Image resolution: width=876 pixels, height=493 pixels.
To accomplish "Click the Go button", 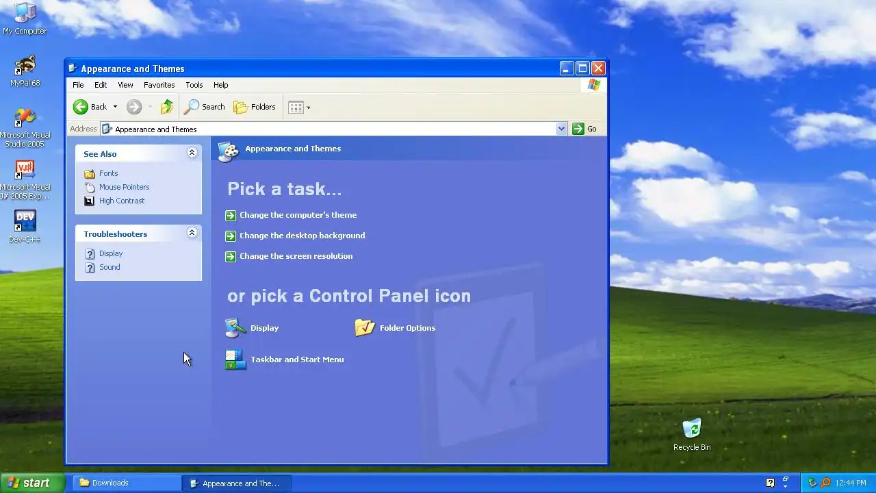I will [x=584, y=129].
